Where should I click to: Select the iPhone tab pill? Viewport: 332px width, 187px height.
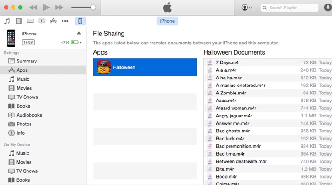coord(167,21)
